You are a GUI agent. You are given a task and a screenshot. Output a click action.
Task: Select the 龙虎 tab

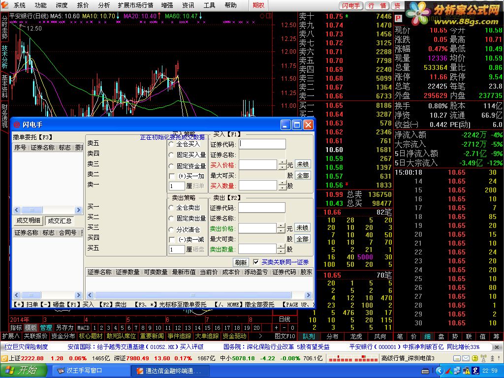[356, 337]
